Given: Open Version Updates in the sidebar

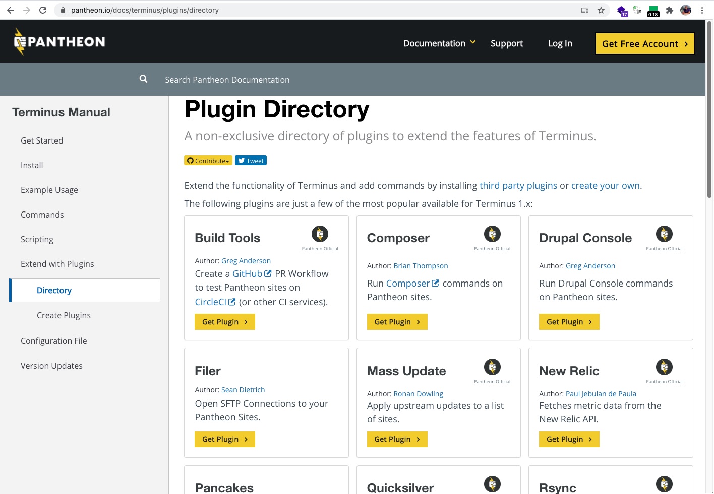Looking at the screenshot, I should (51, 366).
